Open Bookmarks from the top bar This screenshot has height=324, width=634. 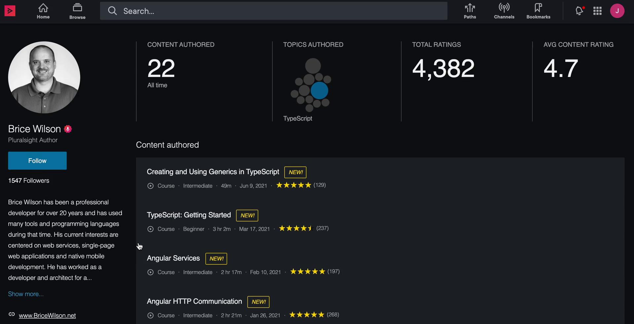[538, 11]
